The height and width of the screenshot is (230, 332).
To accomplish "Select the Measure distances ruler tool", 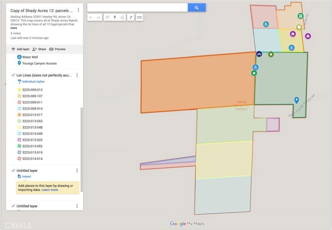I will [139, 17].
